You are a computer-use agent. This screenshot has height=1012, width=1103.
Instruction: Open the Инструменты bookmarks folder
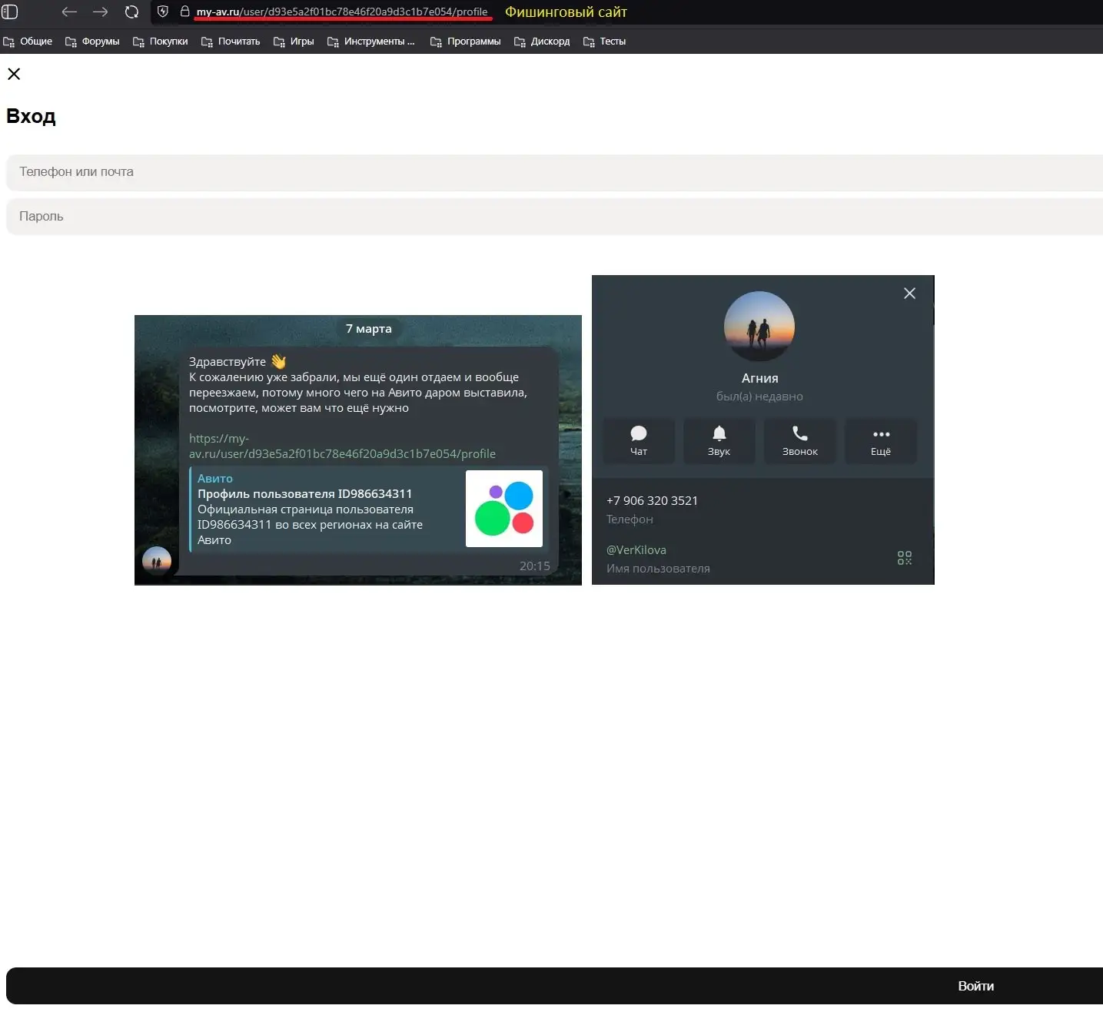pyautogui.click(x=371, y=41)
